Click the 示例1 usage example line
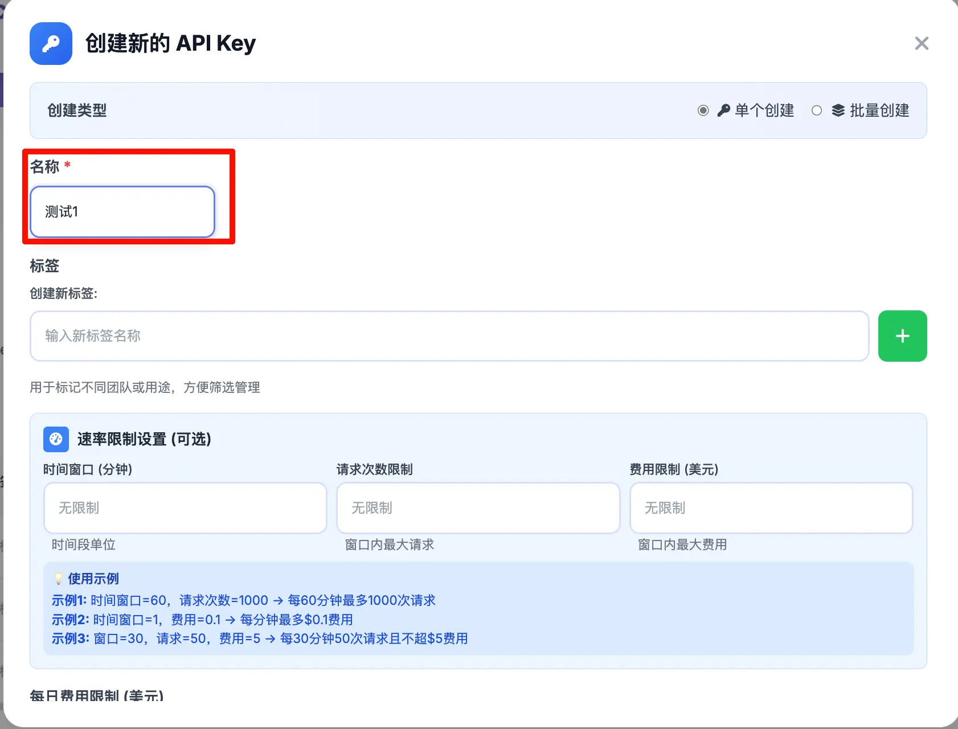The width and height of the screenshot is (958, 729). [x=243, y=600]
